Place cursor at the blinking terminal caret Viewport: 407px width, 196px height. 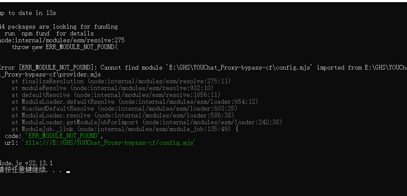point(68,172)
